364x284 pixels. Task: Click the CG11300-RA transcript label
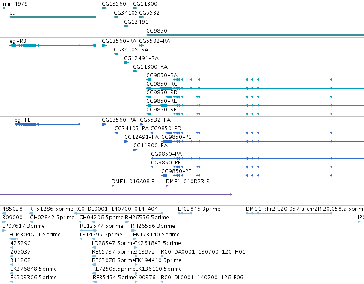pos(151,67)
